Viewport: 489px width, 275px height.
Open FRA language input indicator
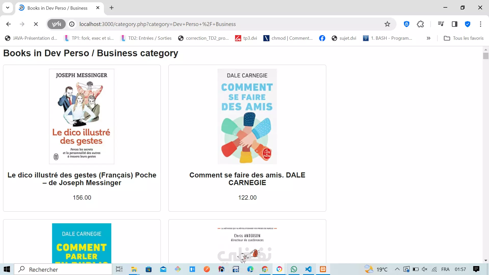[x=445, y=269]
